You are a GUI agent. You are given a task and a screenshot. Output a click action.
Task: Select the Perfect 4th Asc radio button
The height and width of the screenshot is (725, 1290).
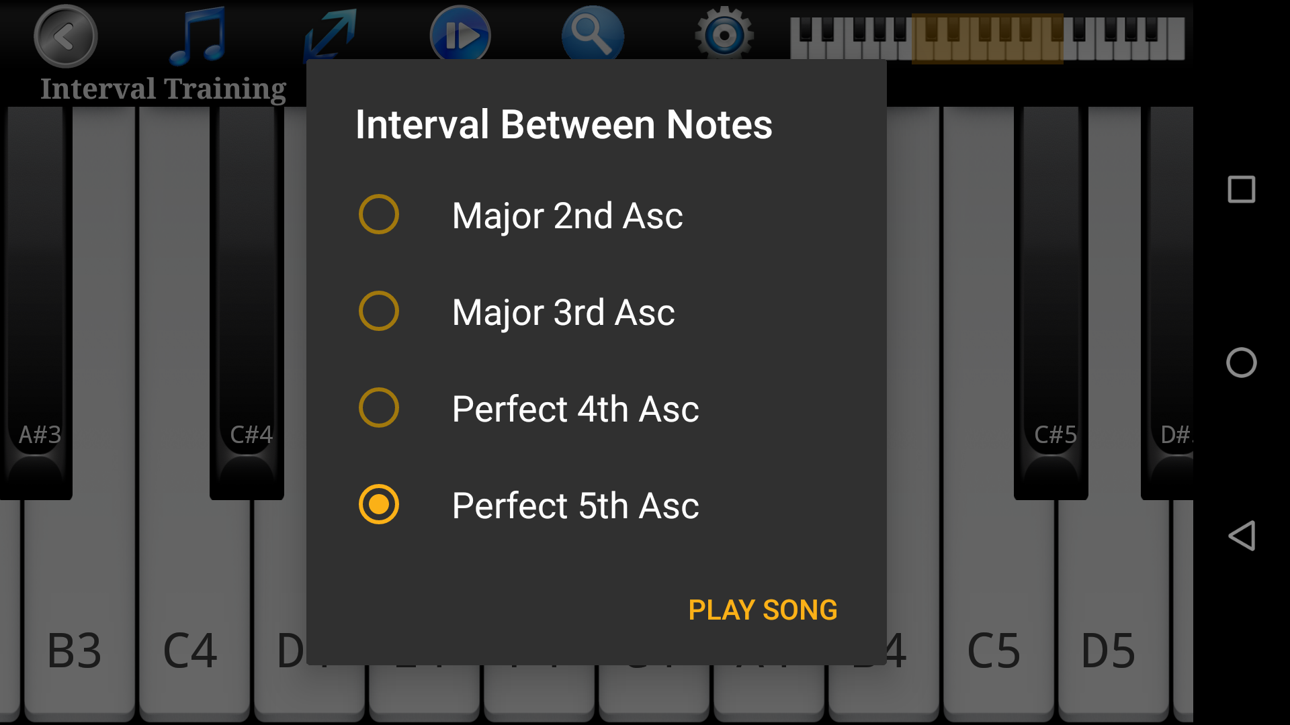(378, 408)
